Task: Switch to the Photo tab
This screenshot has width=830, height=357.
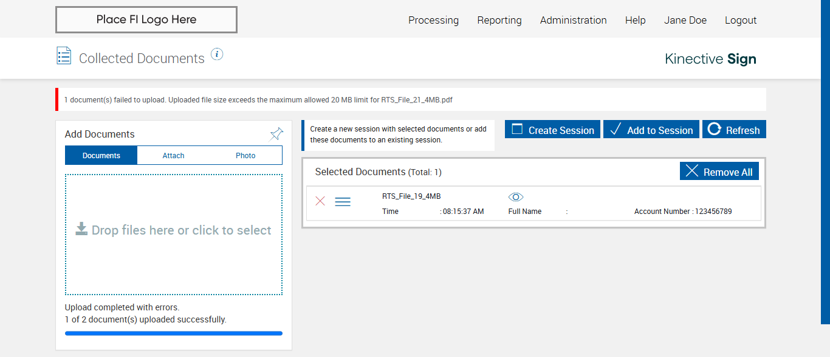Action: (x=245, y=156)
